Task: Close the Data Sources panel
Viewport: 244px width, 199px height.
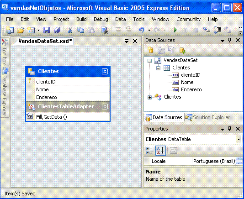Action: click(x=238, y=40)
